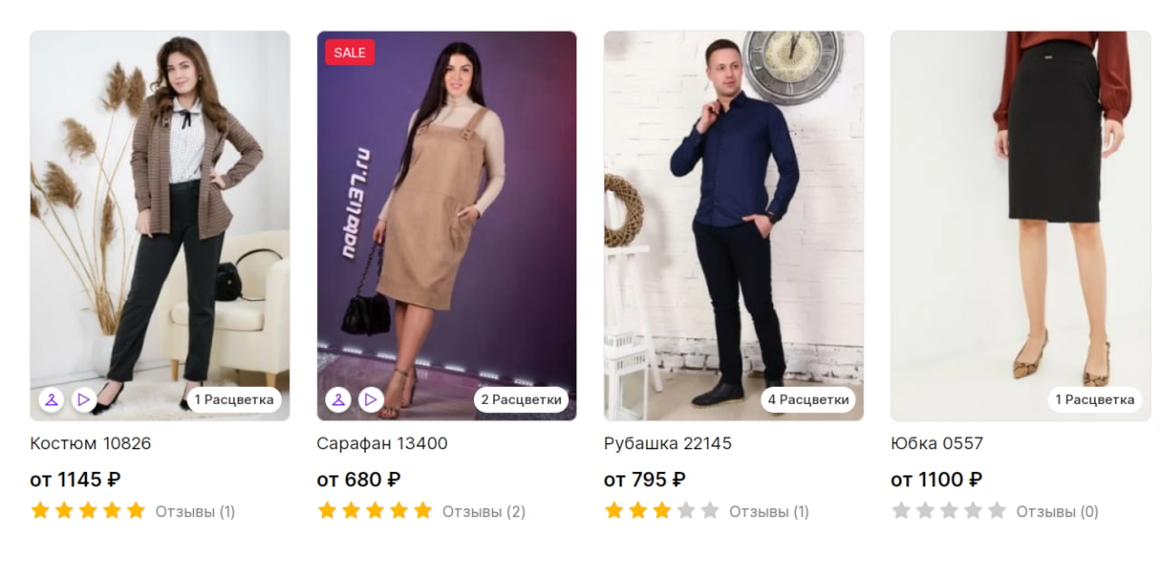Viewport: 1160px width, 577px height.
Task: Click third star under Сарафан 13400
Action: click(x=375, y=511)
